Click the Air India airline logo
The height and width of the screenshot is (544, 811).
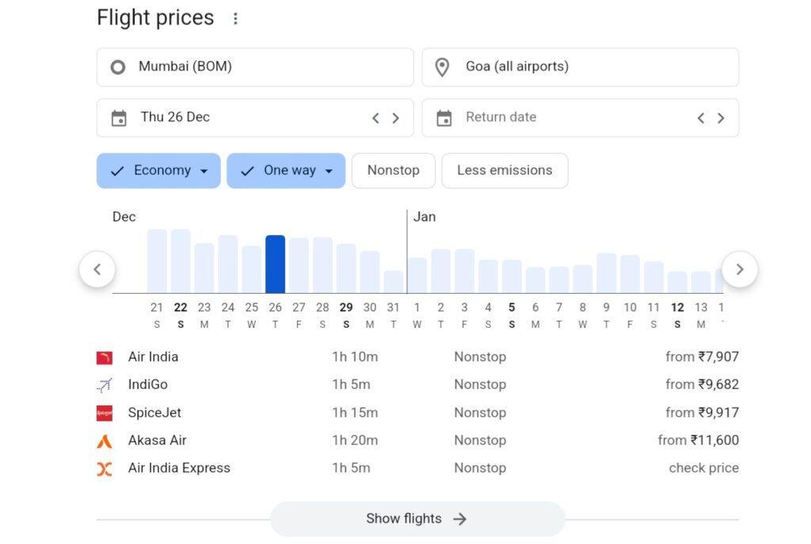[105, 357]
